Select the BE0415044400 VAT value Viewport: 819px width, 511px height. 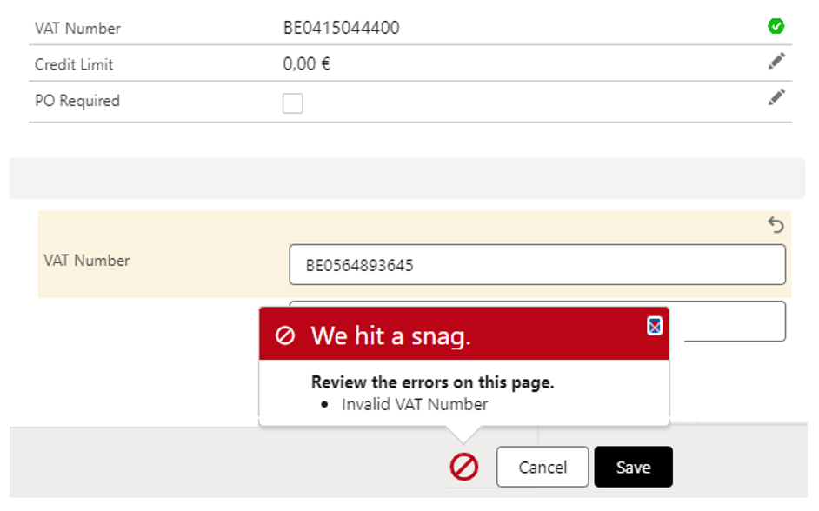[341, 28]
